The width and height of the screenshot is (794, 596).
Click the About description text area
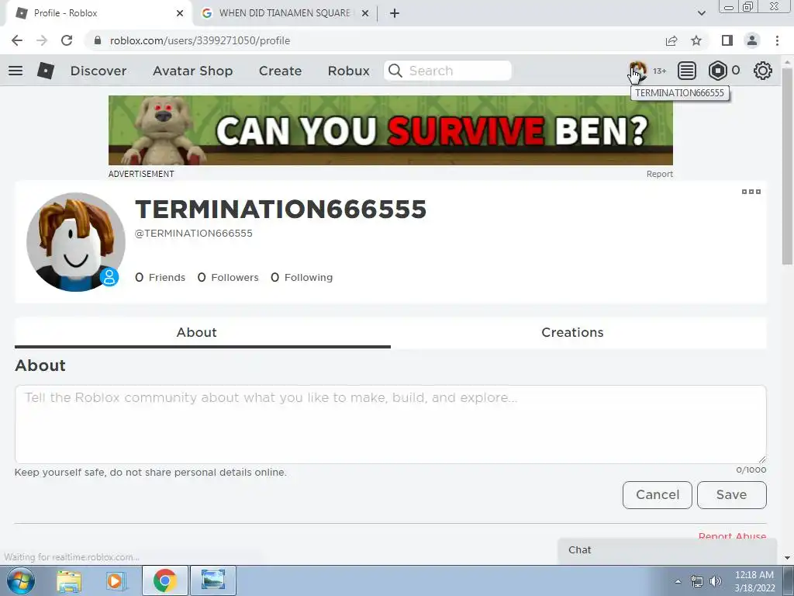[391, 424]
